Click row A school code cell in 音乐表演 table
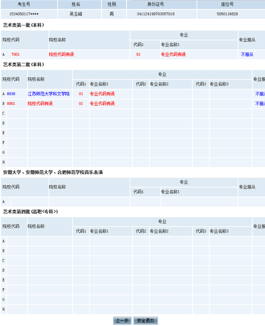Image resolution: width=265 pixels, height=326 pixels. point(30,202)
